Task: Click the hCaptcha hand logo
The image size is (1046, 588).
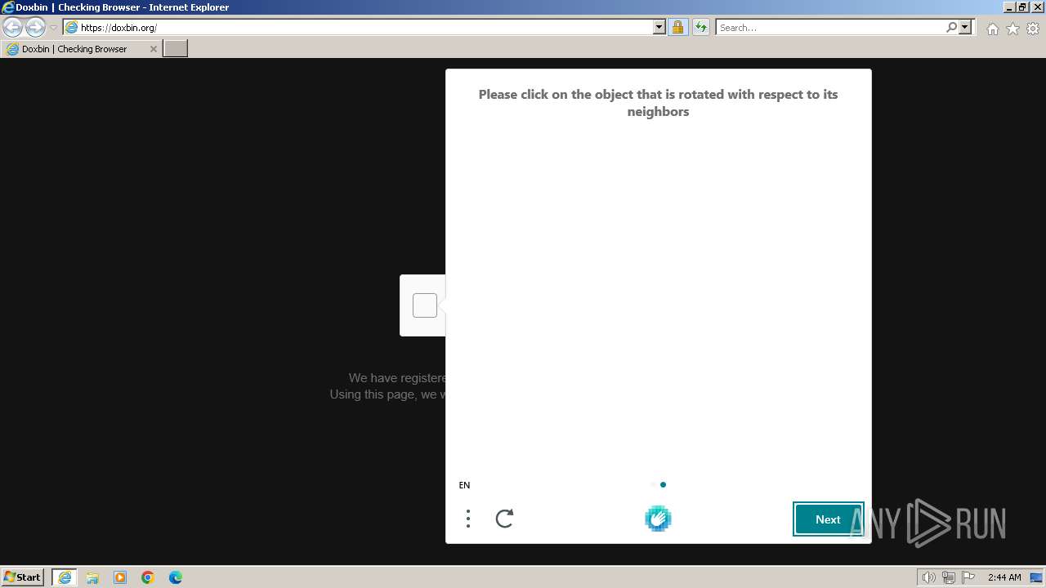Action: pos(658,519)
